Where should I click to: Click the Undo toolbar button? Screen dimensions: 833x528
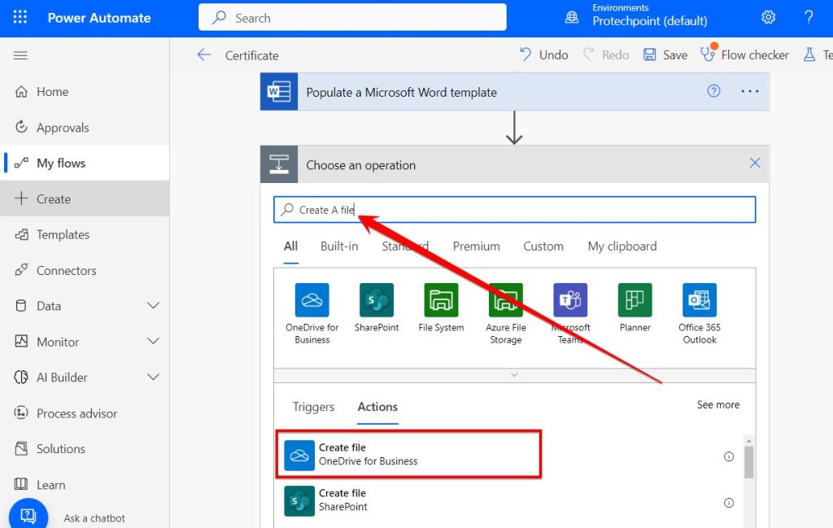pyautogui.click(x=543, y=55)
